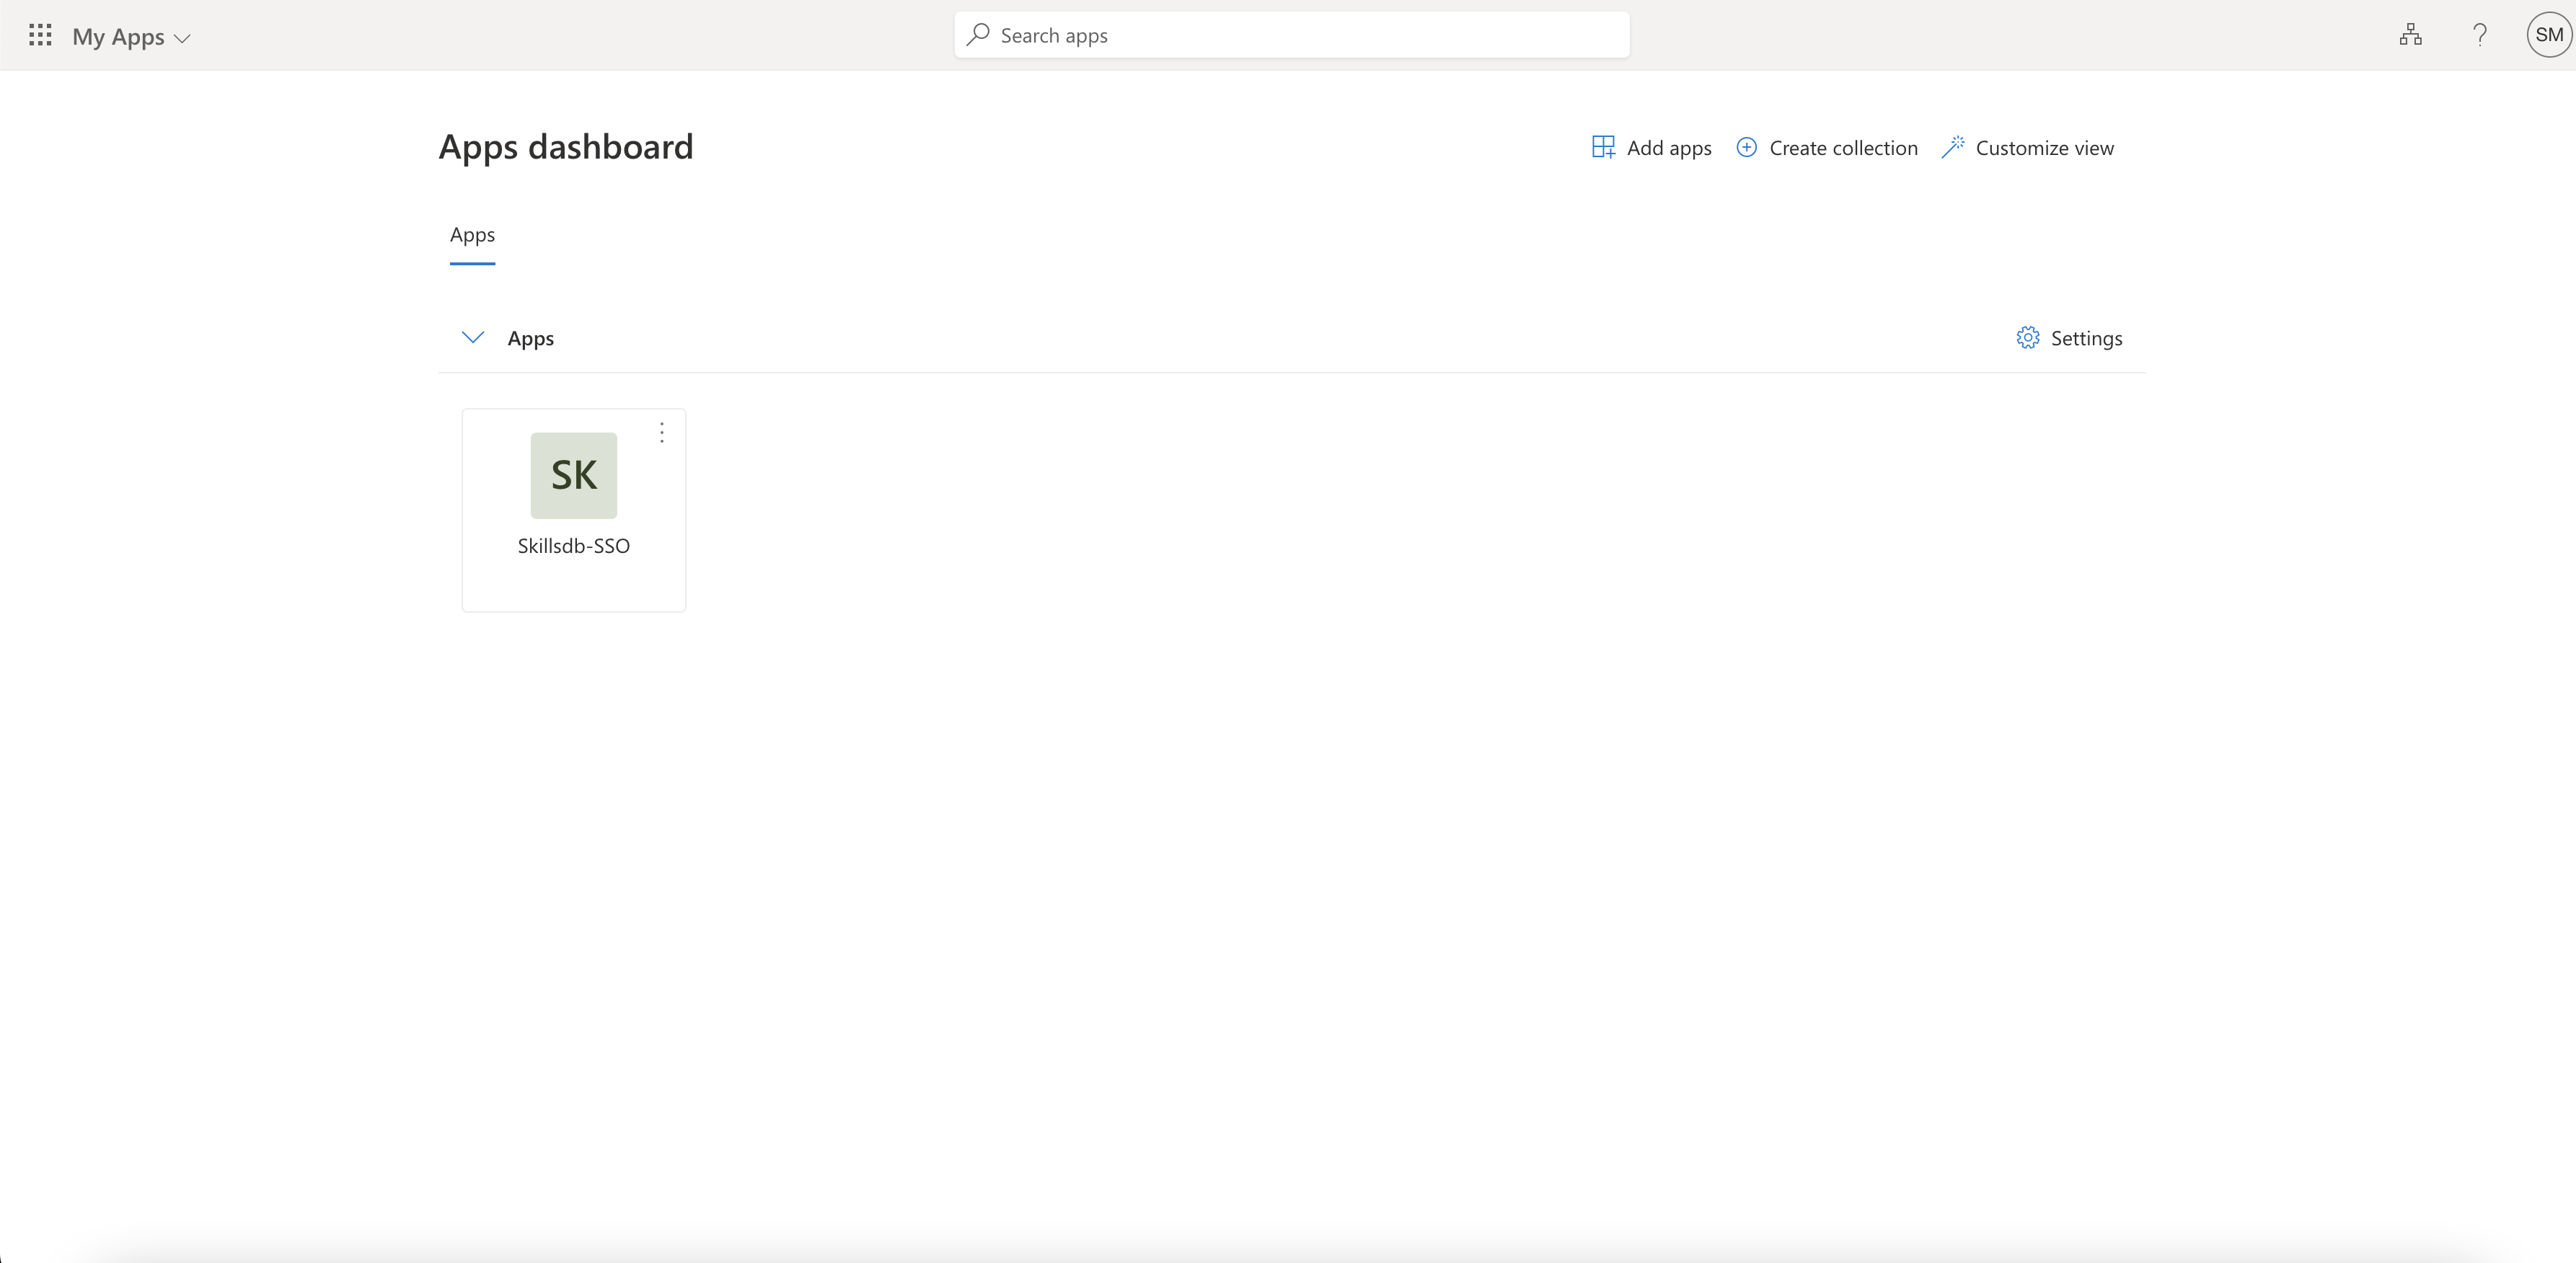Launch the SK Skillsdb-SSO app tile
Viewport: 2576px width, 1263px height.
[573, 476]
